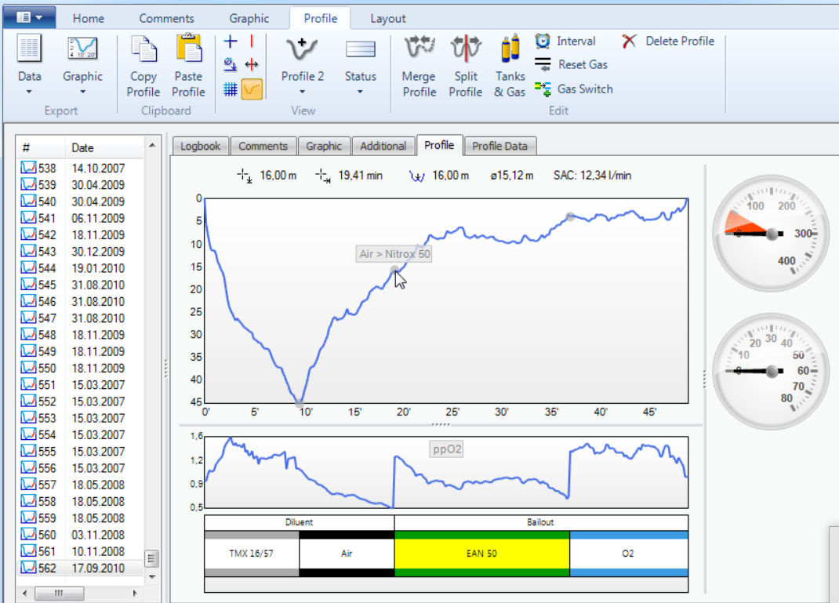Screen dimensions: 839x603
Task: Select the Split Profile tool
Action: pos(465,50)
